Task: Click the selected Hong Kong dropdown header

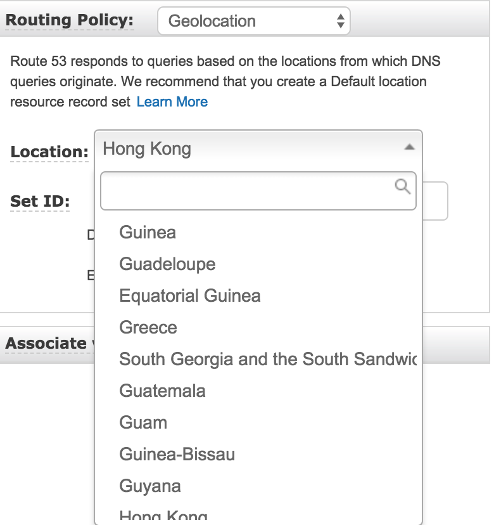Action: (x=258, y=148)
